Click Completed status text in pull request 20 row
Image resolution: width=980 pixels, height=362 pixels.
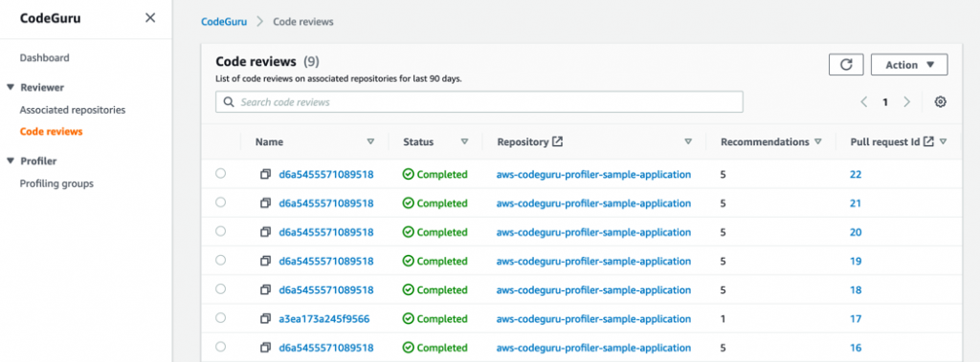point(442,232)
